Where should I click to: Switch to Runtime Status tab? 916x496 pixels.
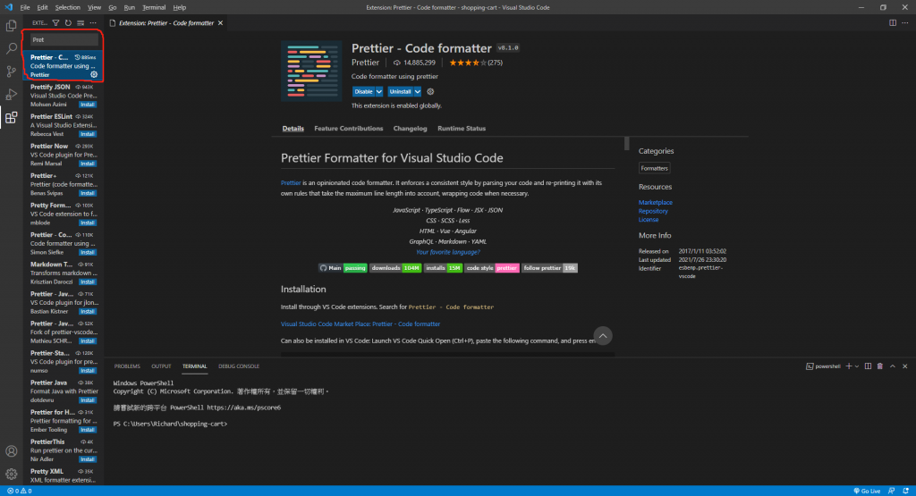pos(462,129)
